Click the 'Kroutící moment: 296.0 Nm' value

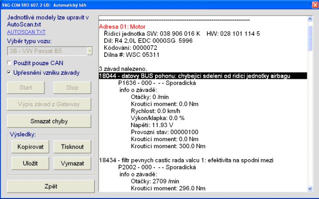point(168,188)
